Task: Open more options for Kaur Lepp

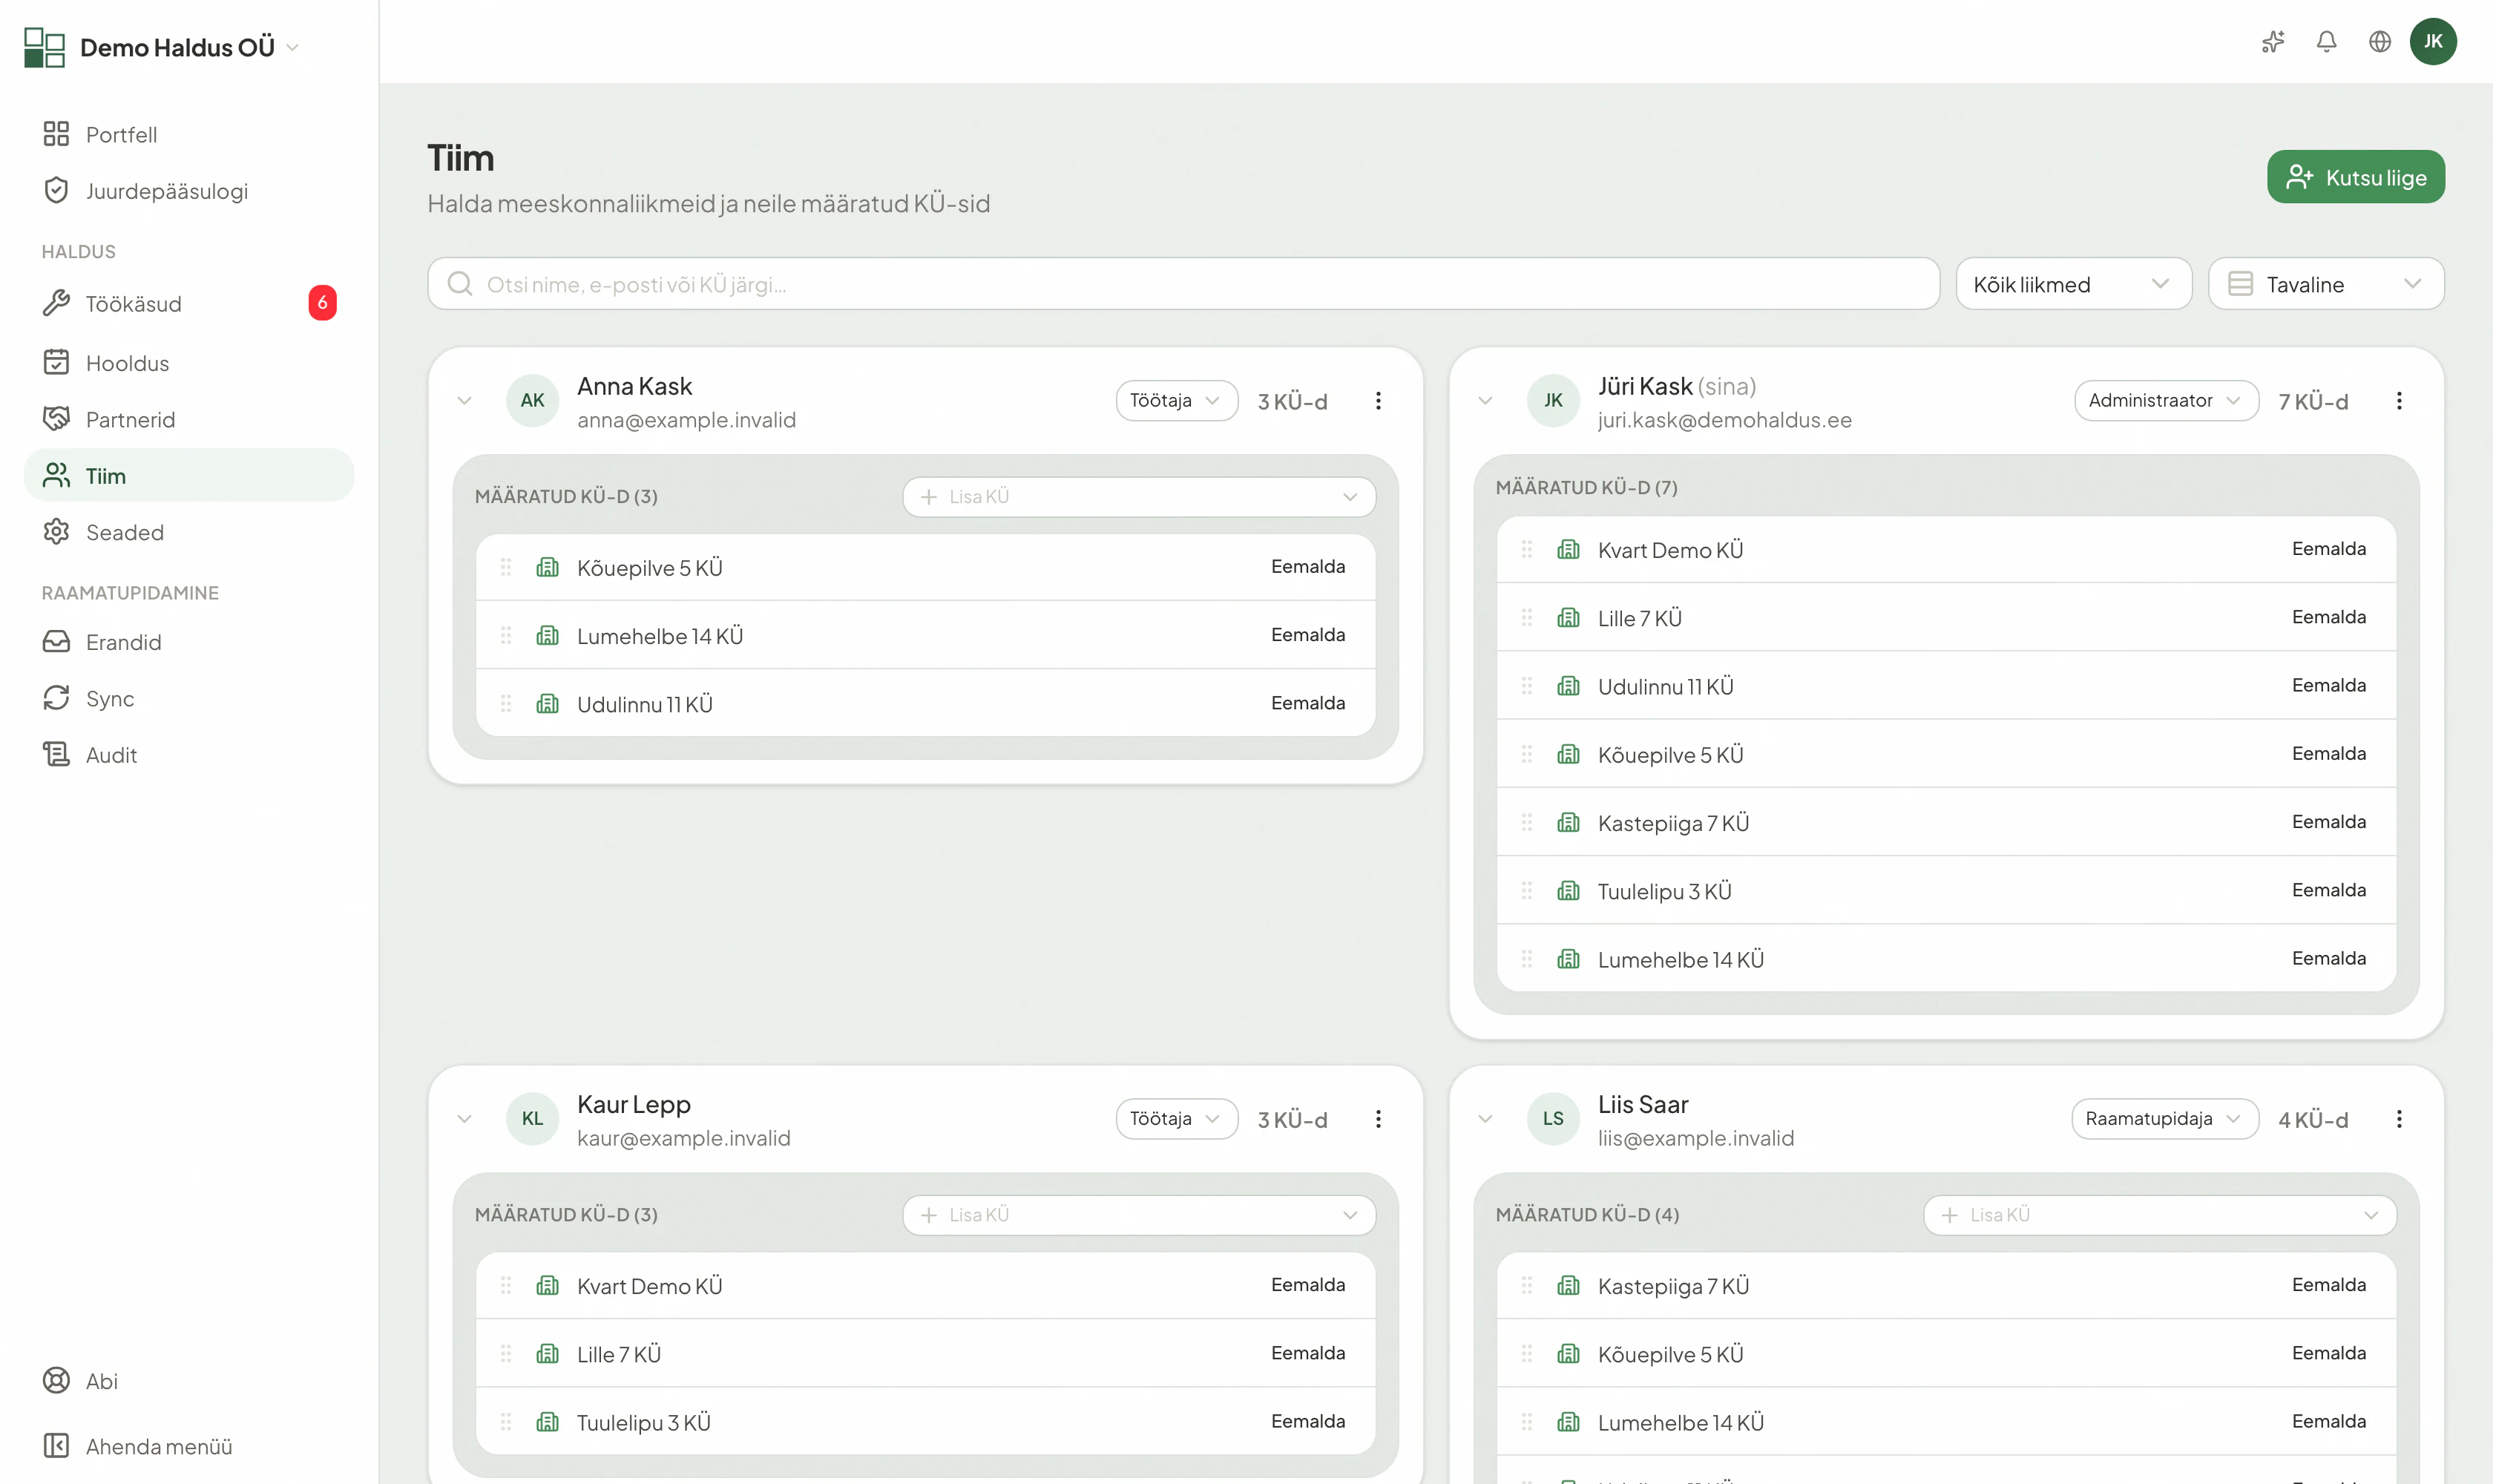Action: click(x=1378, y=1118)
